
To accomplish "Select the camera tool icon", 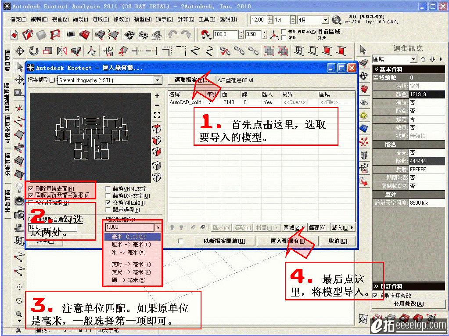I will (x=19, y=214).
